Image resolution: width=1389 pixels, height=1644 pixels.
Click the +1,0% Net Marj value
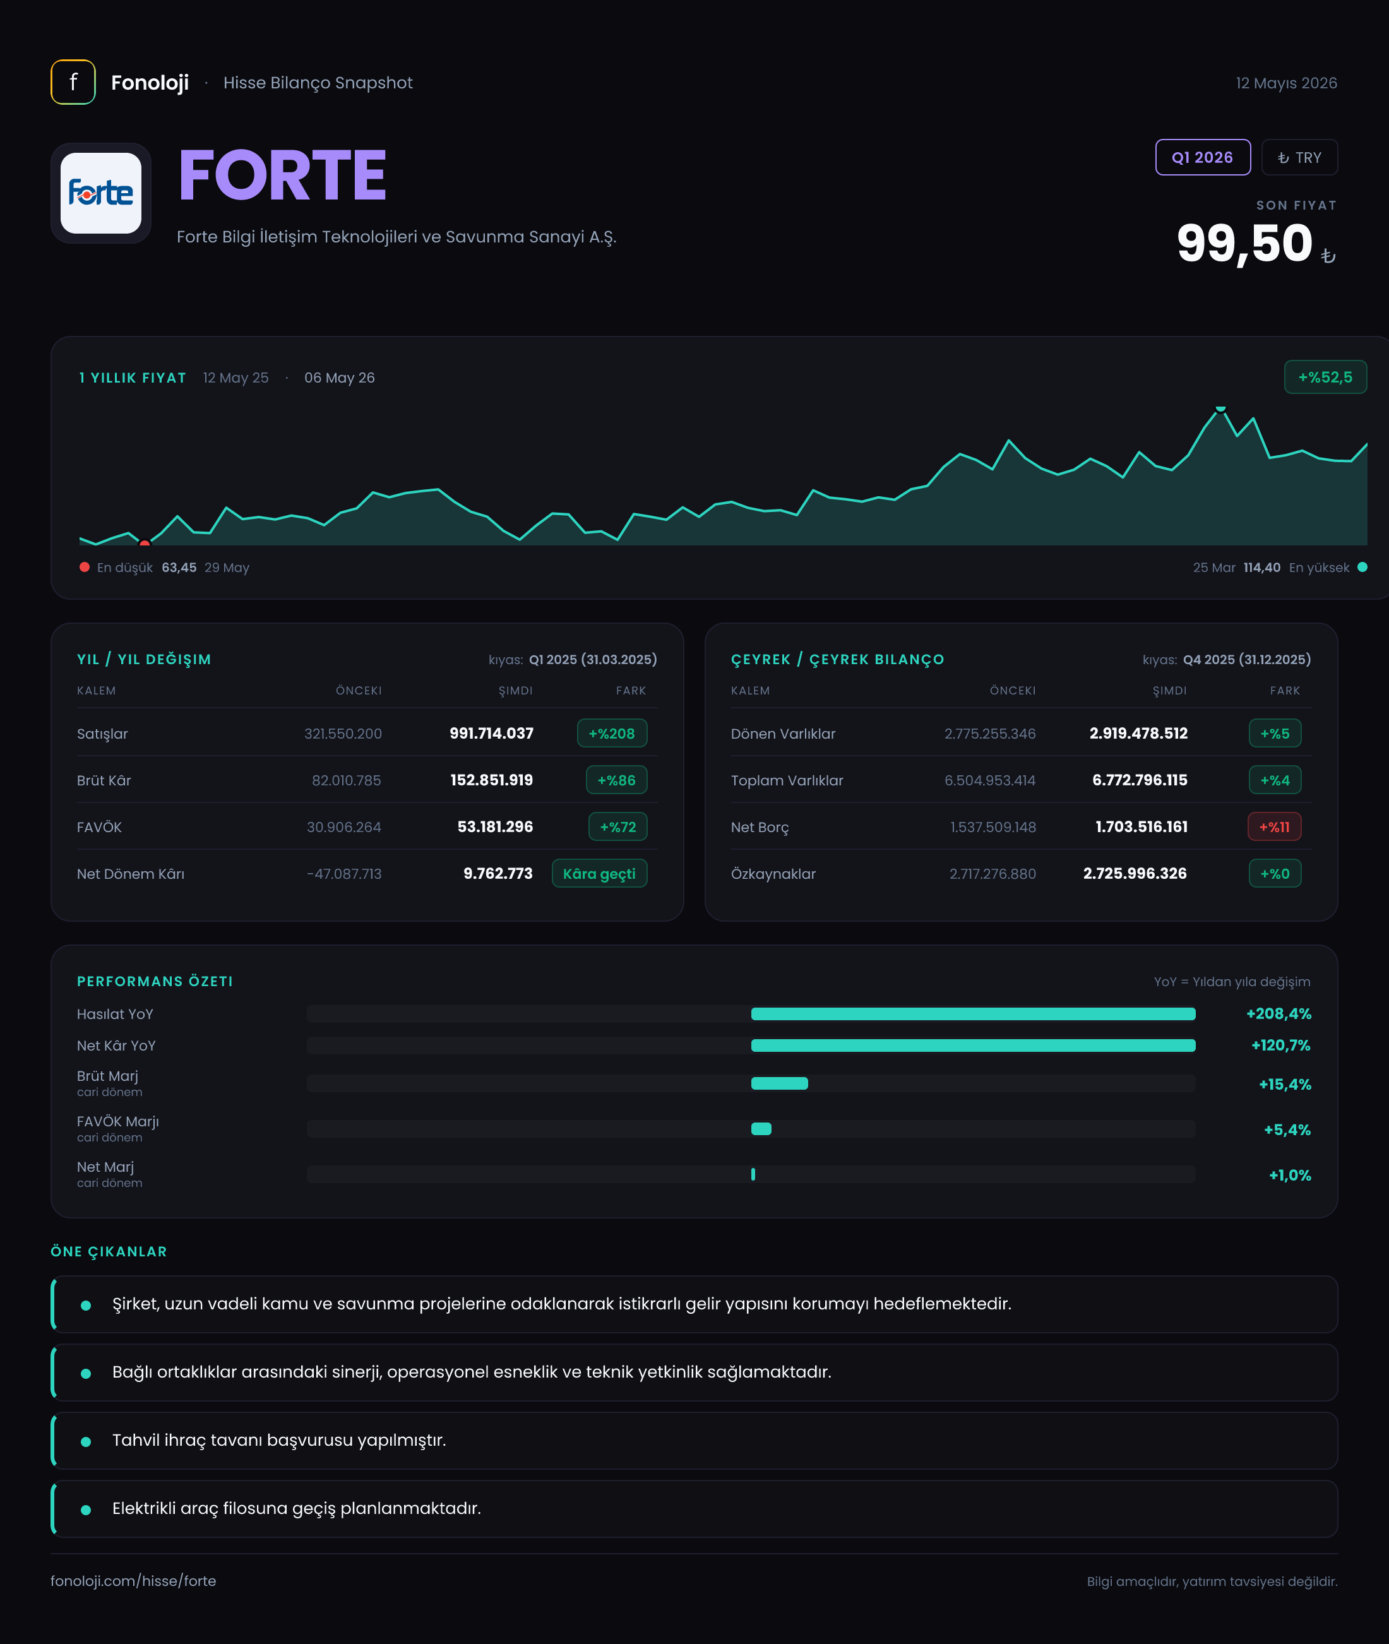[x=1290, y=1176]
